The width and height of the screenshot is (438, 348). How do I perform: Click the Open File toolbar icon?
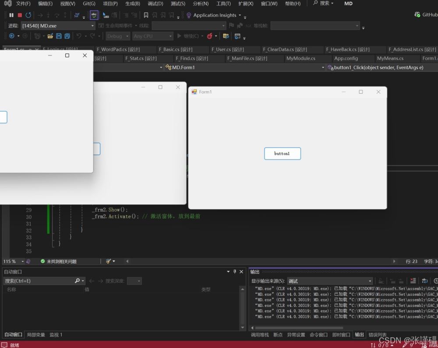pyautogui.click(x=50, y=35)
